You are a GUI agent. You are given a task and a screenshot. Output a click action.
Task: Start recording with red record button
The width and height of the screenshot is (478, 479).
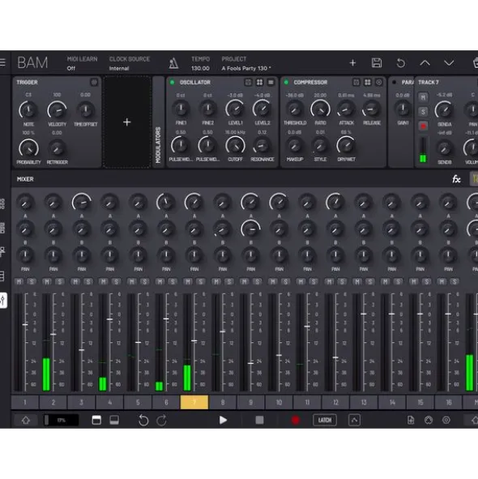(296, 421)
